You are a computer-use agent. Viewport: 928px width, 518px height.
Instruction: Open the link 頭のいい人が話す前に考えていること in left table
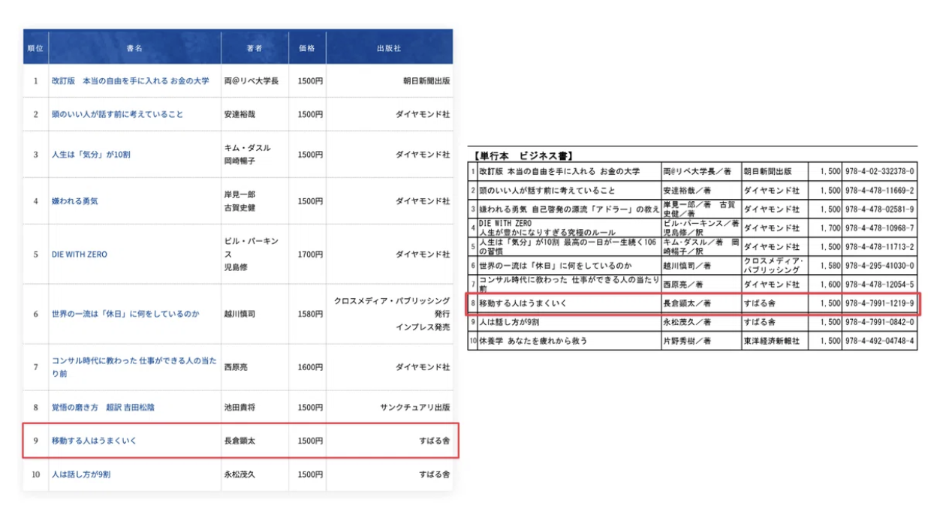[x=117, y=114]
